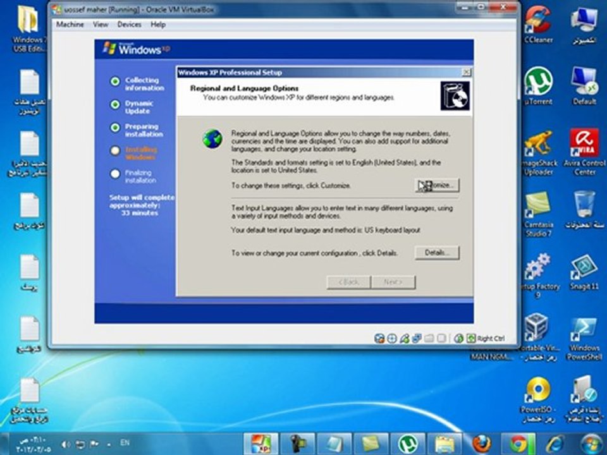Click the "Installing Windows" setup step label

click(140, 153)
